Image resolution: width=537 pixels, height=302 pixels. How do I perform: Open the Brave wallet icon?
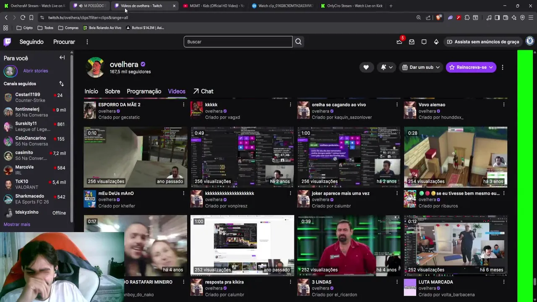[506, 18]
